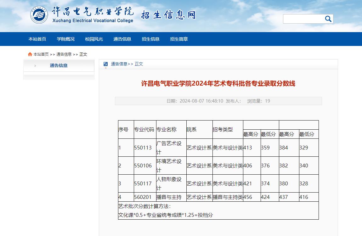Click the red article title heading
The width and height of the screenshot is (362, 236).
218,84
